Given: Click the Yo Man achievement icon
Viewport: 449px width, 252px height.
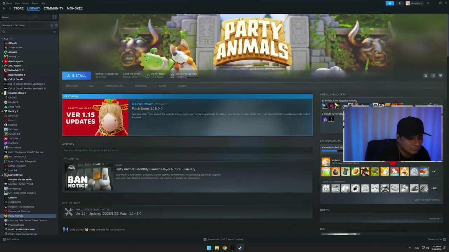Looking at the screenshot, I should (x=326, y=161).
